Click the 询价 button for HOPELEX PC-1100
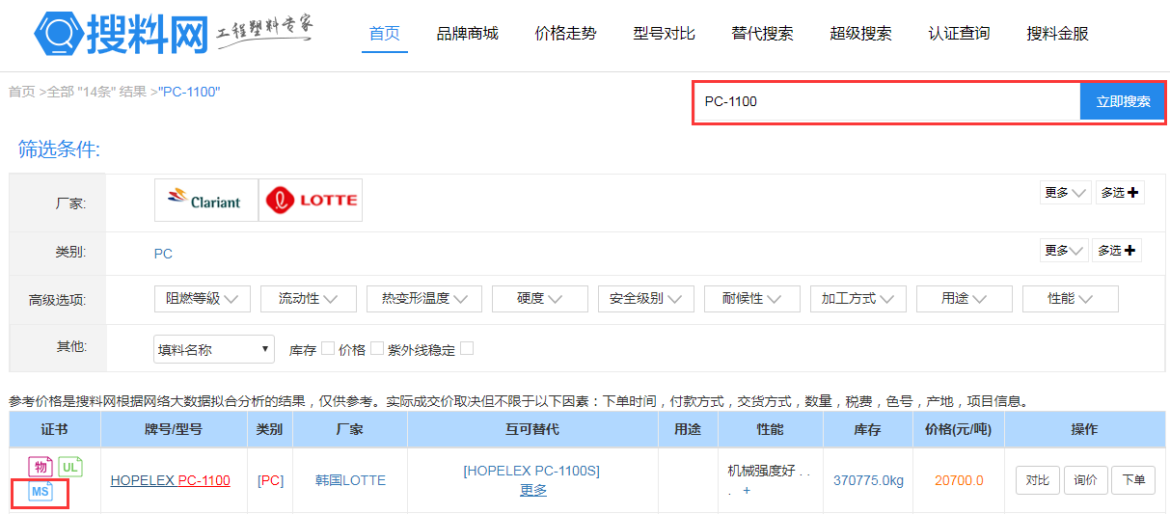Screen dimensions: 1170x514 pos(1085,480)
